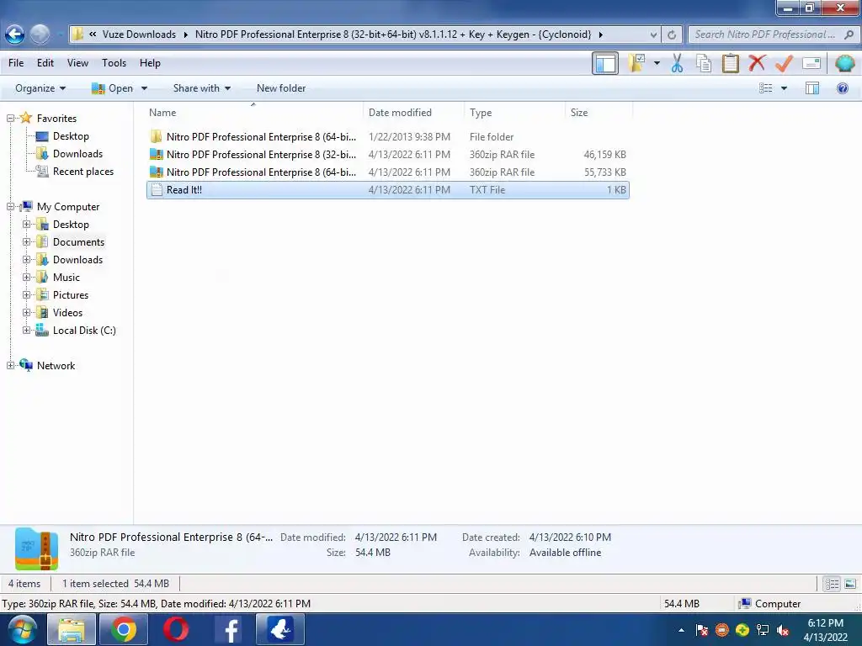Expand the Videos tree node

click(26, 313)
